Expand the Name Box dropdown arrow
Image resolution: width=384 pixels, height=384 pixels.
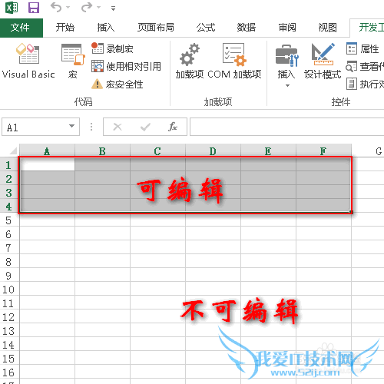pos(71,126)
